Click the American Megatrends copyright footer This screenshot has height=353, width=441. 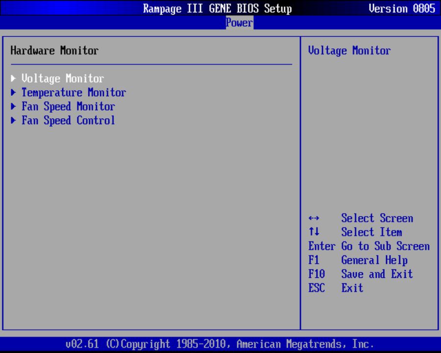(x=220, y=344)
